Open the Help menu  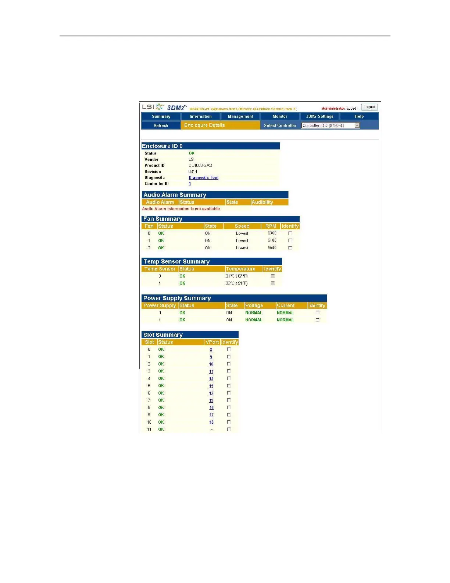tap(359, 116)
